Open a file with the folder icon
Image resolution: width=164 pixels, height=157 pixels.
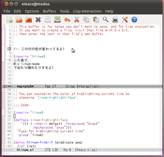coord(19,19)
